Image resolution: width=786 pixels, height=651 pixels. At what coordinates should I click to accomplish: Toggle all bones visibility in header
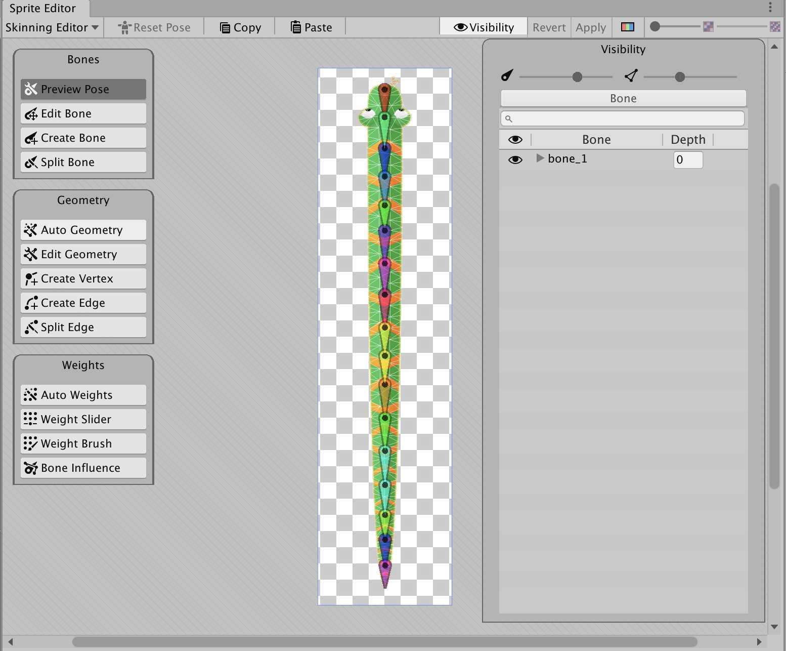click(515, 140)
